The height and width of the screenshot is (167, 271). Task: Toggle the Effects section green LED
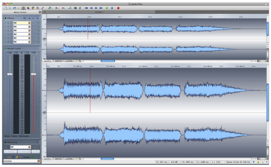(x=5, y=18)
